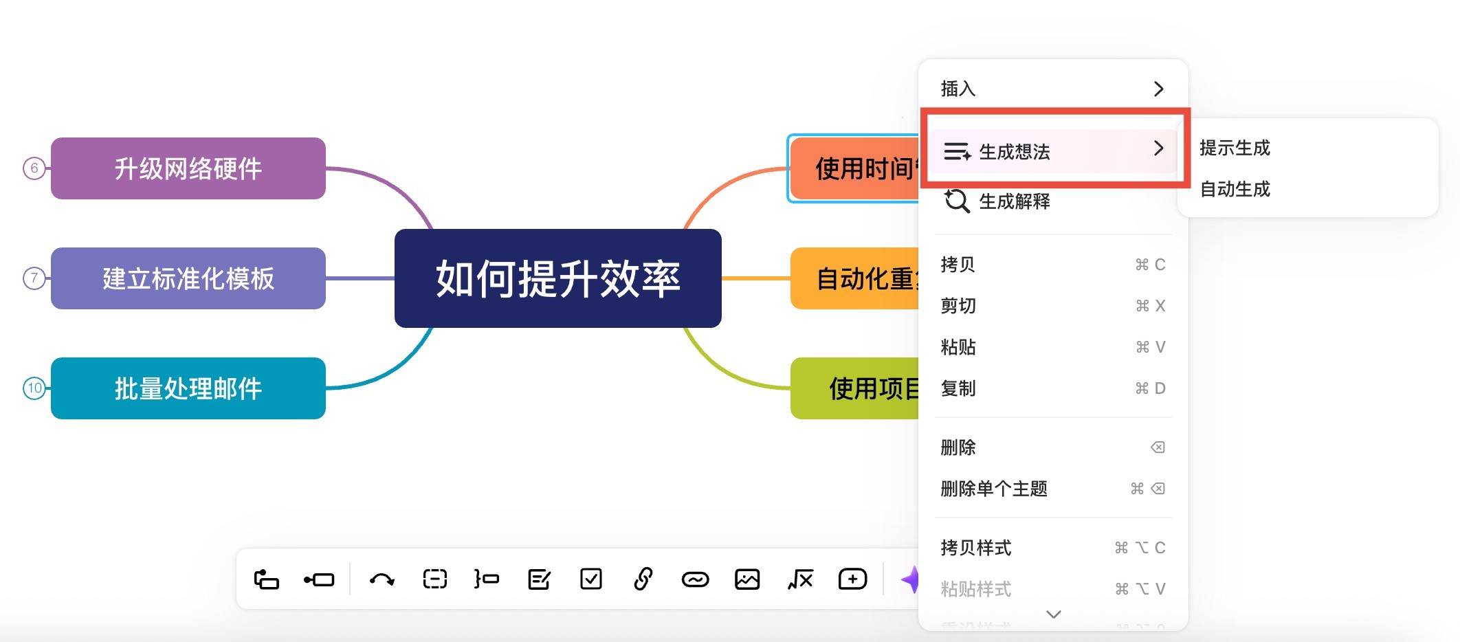Select the summary bracket icon

coord(486,579)
